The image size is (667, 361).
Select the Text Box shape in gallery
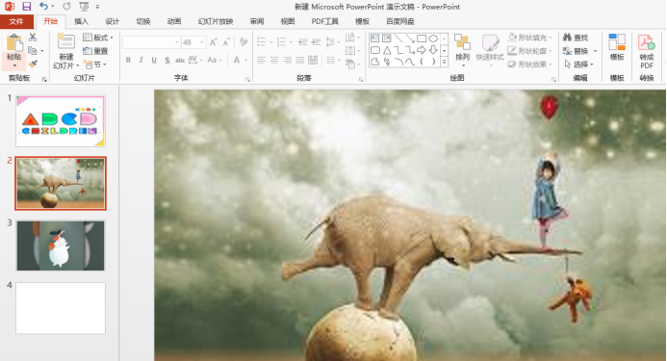tap(375, 39)
